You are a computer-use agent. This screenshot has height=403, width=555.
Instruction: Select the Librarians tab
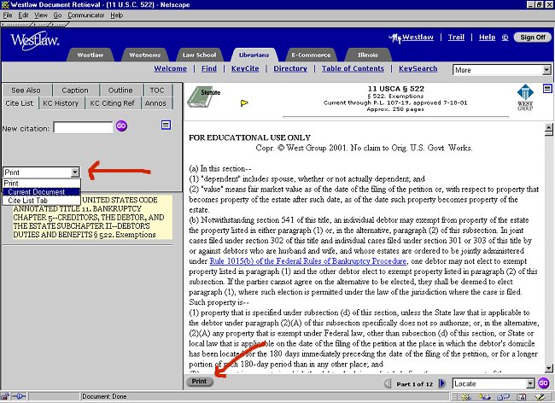click(254, 55)
